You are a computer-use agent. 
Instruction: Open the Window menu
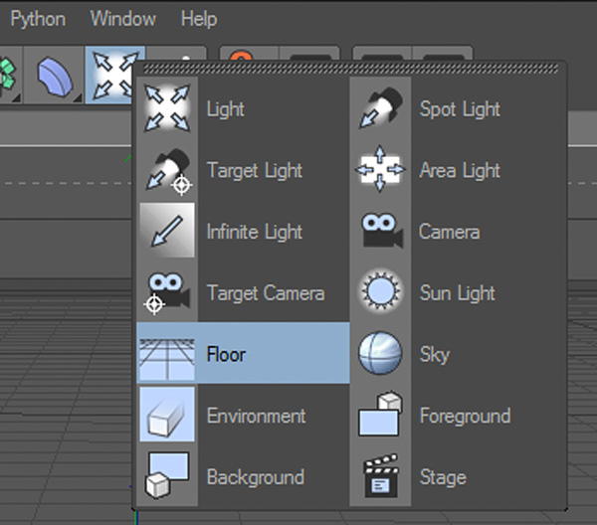click(x=122, y=19)
